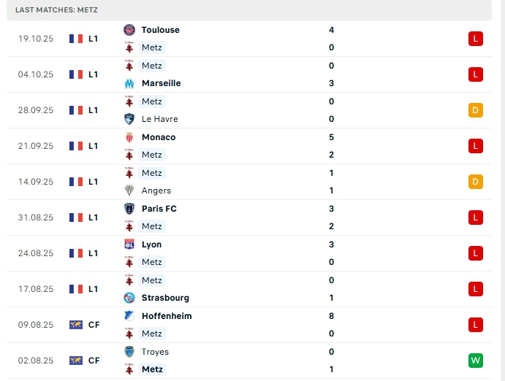Open the Hoffenheim team link

pos(166,316)
